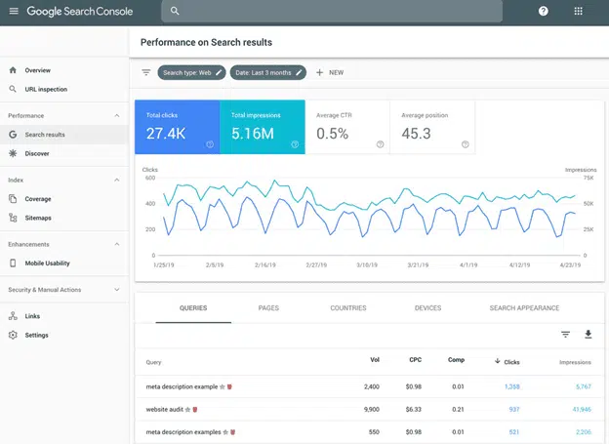609x444 pixels.
Task: Click the Comp column header
Action: [456, 360]
